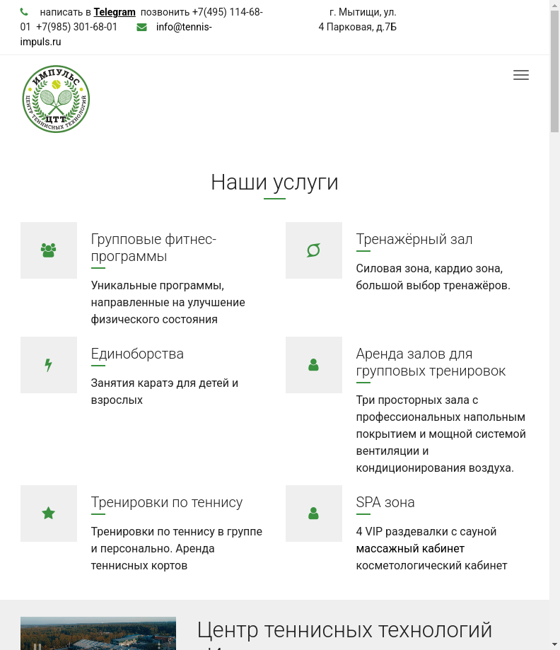560x650 pixels.
Task: Click the green phone handset icon
Action: point(24,12)
